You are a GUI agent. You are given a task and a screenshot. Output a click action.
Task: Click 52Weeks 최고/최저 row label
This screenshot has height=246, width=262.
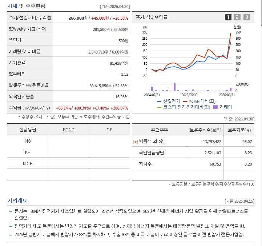point(27,29)
